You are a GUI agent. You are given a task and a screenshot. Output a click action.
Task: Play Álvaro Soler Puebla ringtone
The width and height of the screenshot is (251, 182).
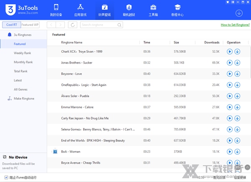[x=230, y=96]
